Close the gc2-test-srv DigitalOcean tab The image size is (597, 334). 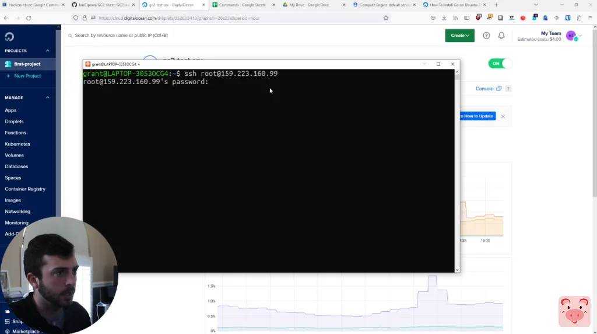(x=203, y=5)
